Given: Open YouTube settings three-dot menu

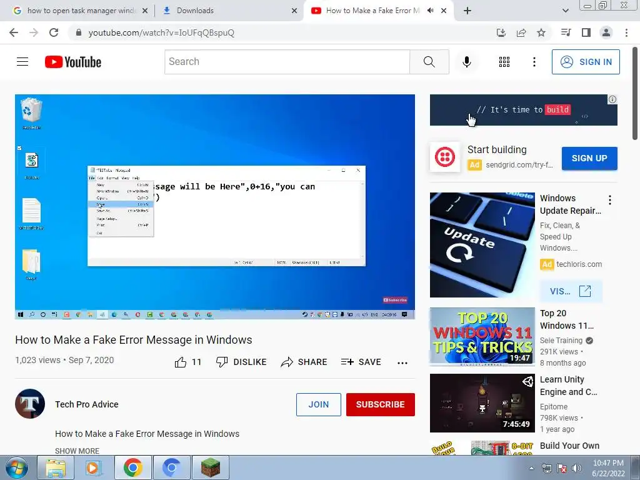Looking at the screenshot, I should coord(534,62).
